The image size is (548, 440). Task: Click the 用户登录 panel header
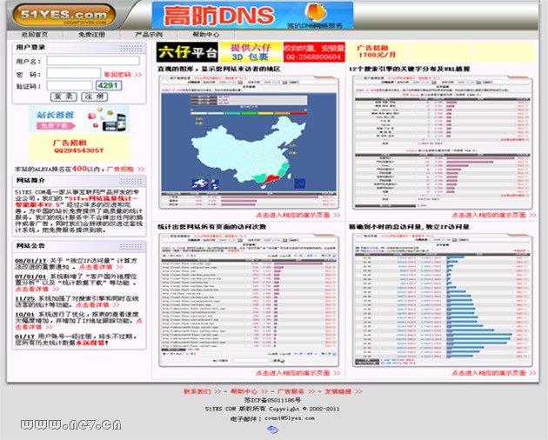[x=79, y=48]
